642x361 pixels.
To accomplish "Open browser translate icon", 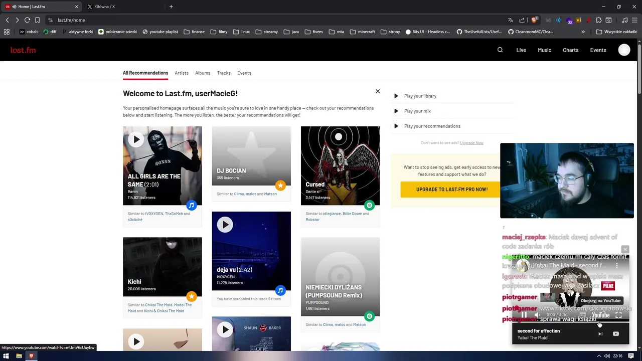I will tap(511, 20).
